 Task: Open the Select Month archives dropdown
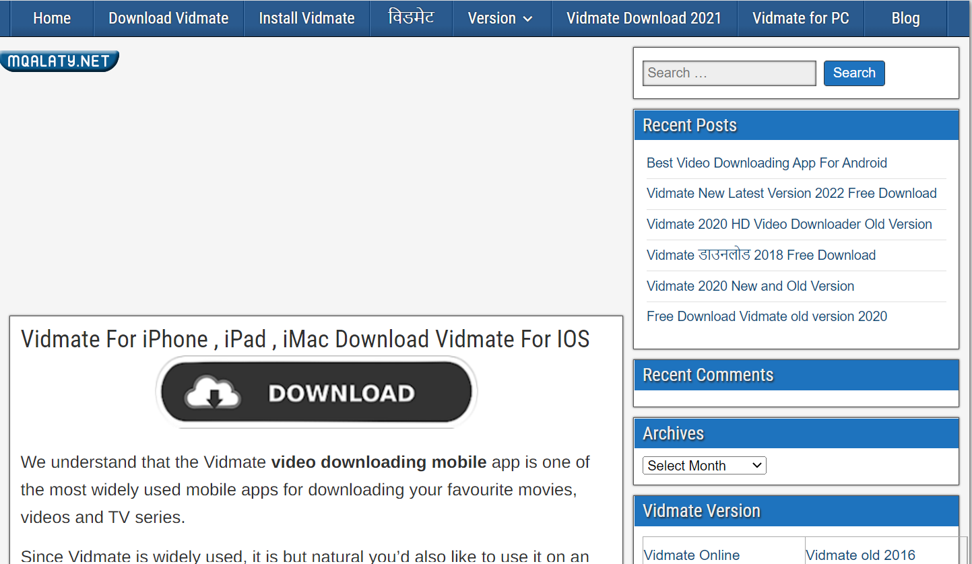click(705, 466)
